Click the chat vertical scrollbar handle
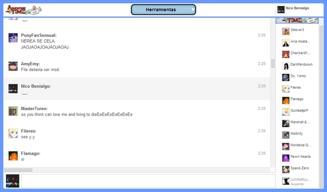Screen dimensions: 327x192 coord(273,63)
